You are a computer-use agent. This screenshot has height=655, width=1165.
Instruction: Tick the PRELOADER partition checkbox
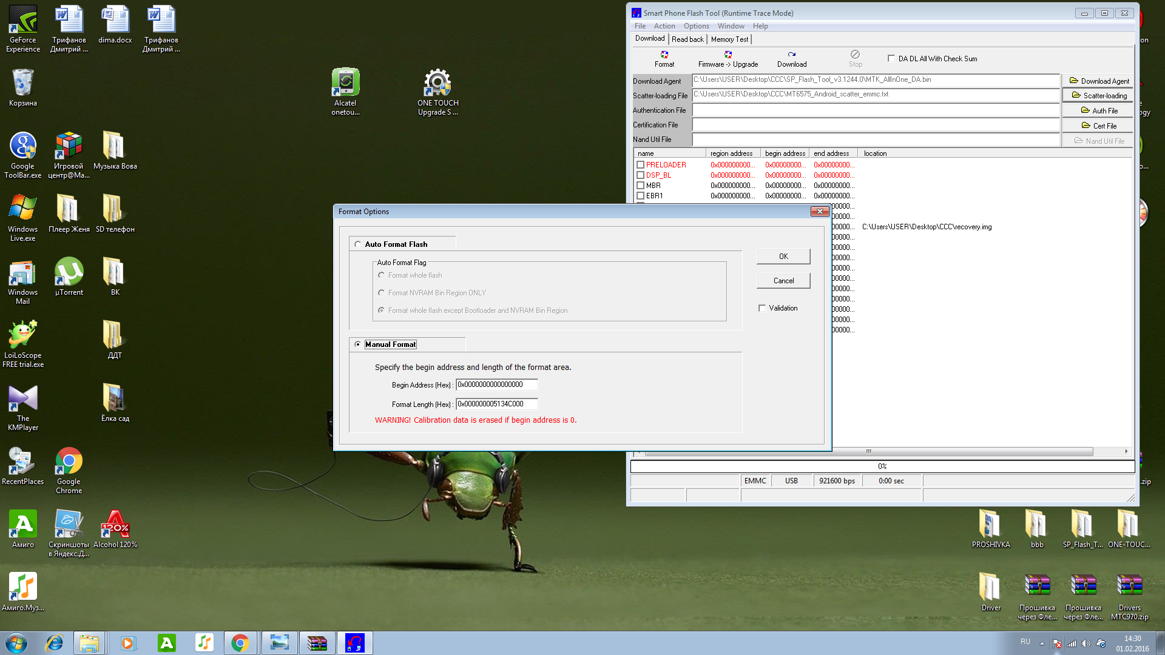[x=640, y=165]
